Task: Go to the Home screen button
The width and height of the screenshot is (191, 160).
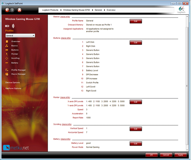Action: pyautogui.click(x=19, y=10)
